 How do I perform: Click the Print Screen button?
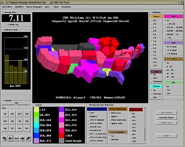click(166, 113)
